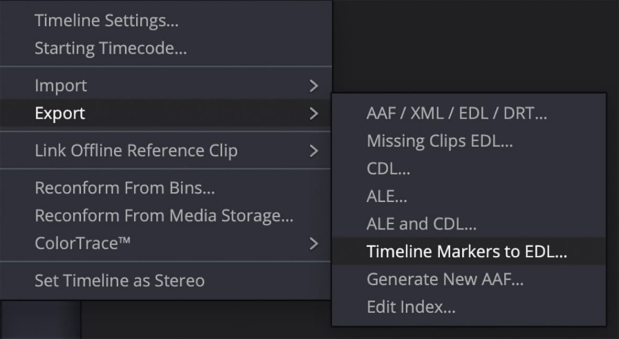Enable Set Timeline as Stereo
Viewport: 619px width, 339px height.
point(119,280)
